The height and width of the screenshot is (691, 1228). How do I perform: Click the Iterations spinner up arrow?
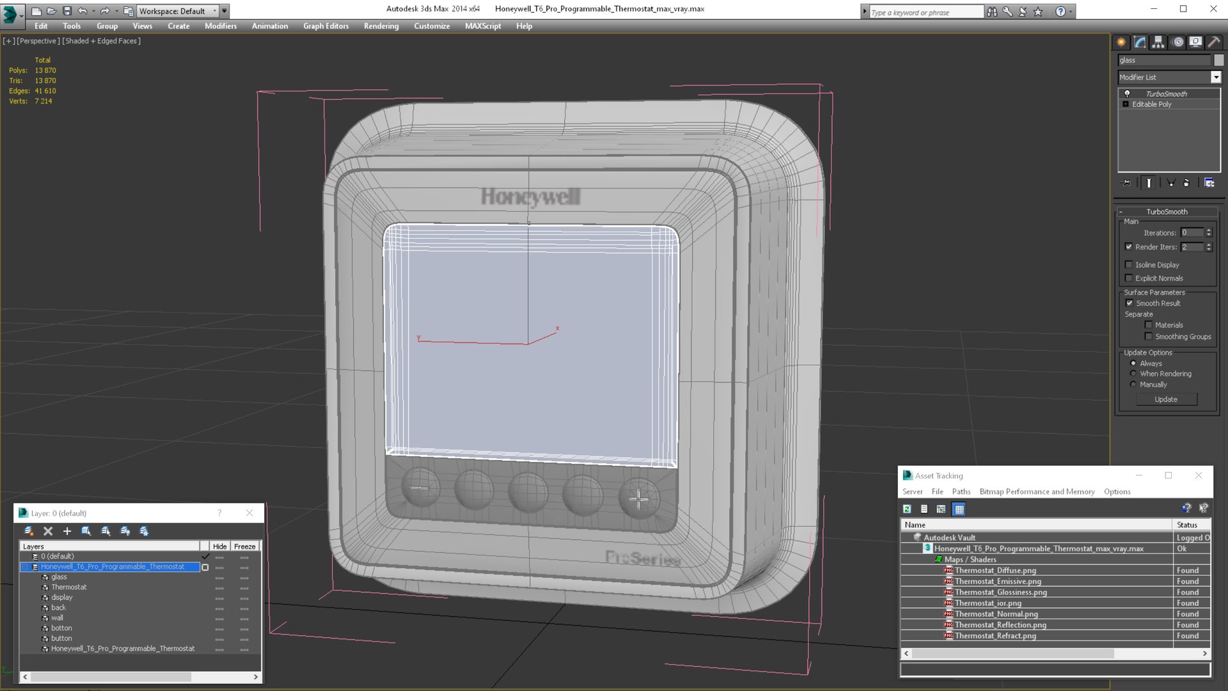pos(1209,230)
